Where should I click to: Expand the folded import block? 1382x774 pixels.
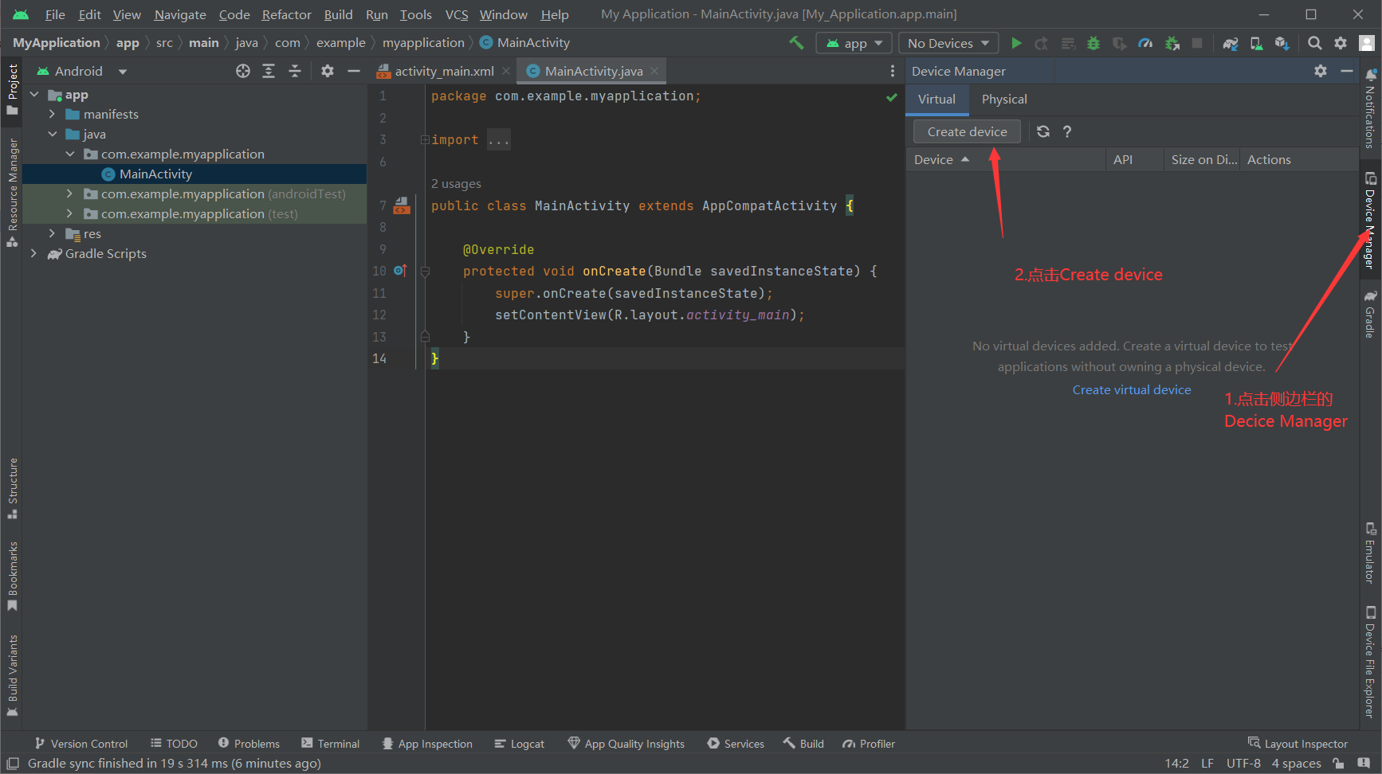425,140
